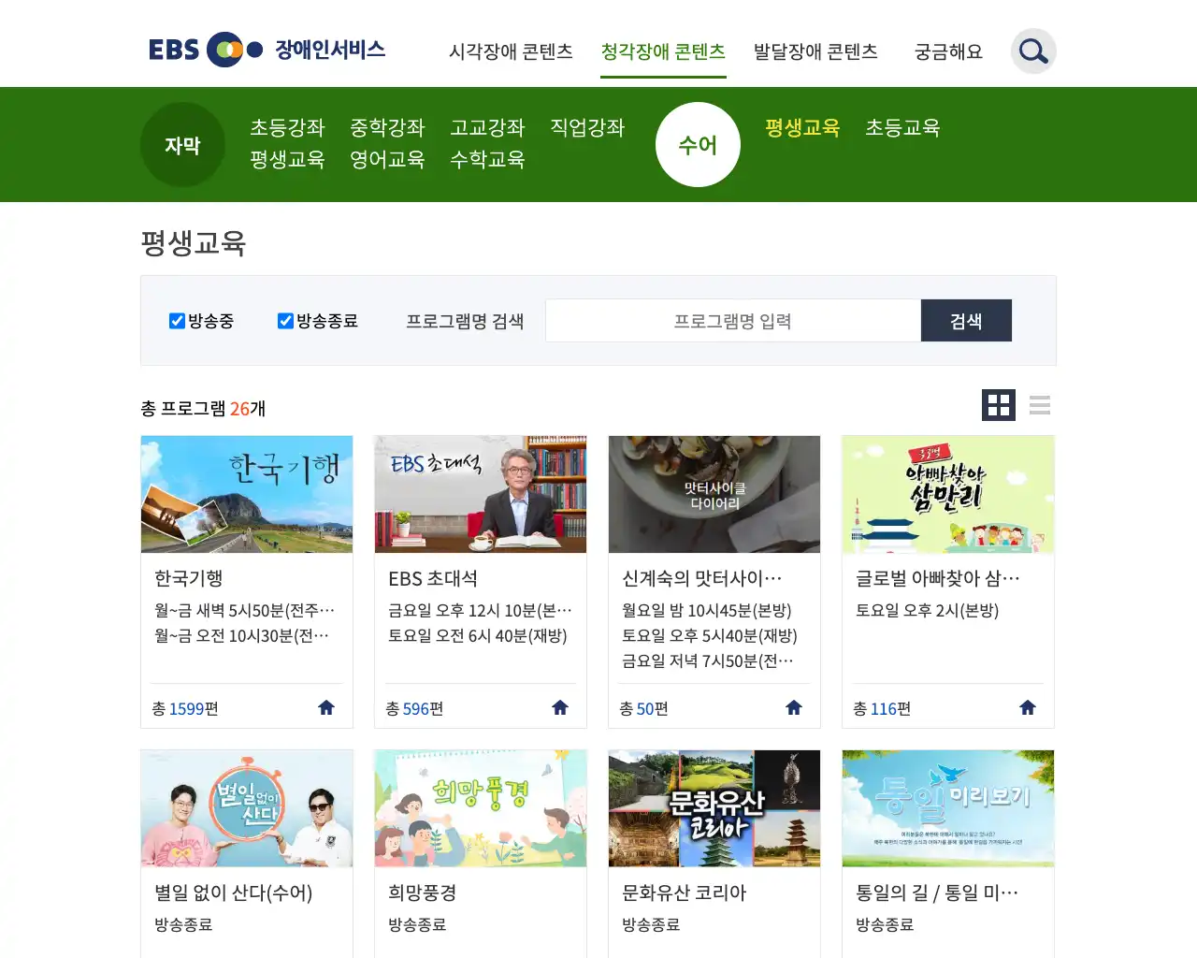Open the search magnifier icon
The image size is (1197, 958).
pos(1033,51)
